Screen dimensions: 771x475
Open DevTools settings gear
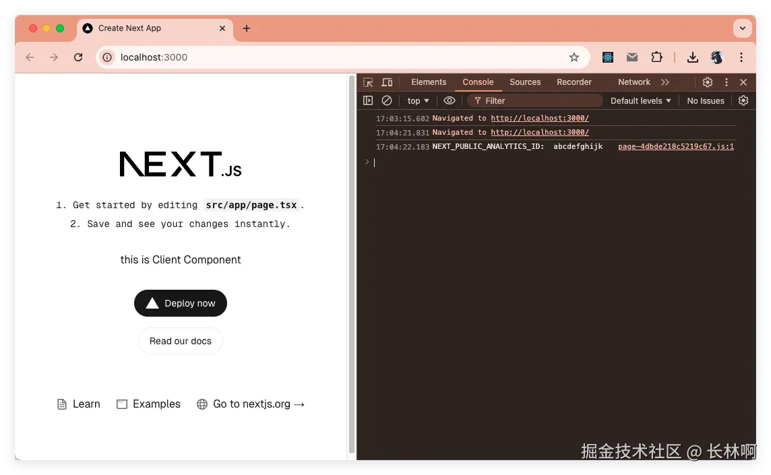(x=708, y=82)
